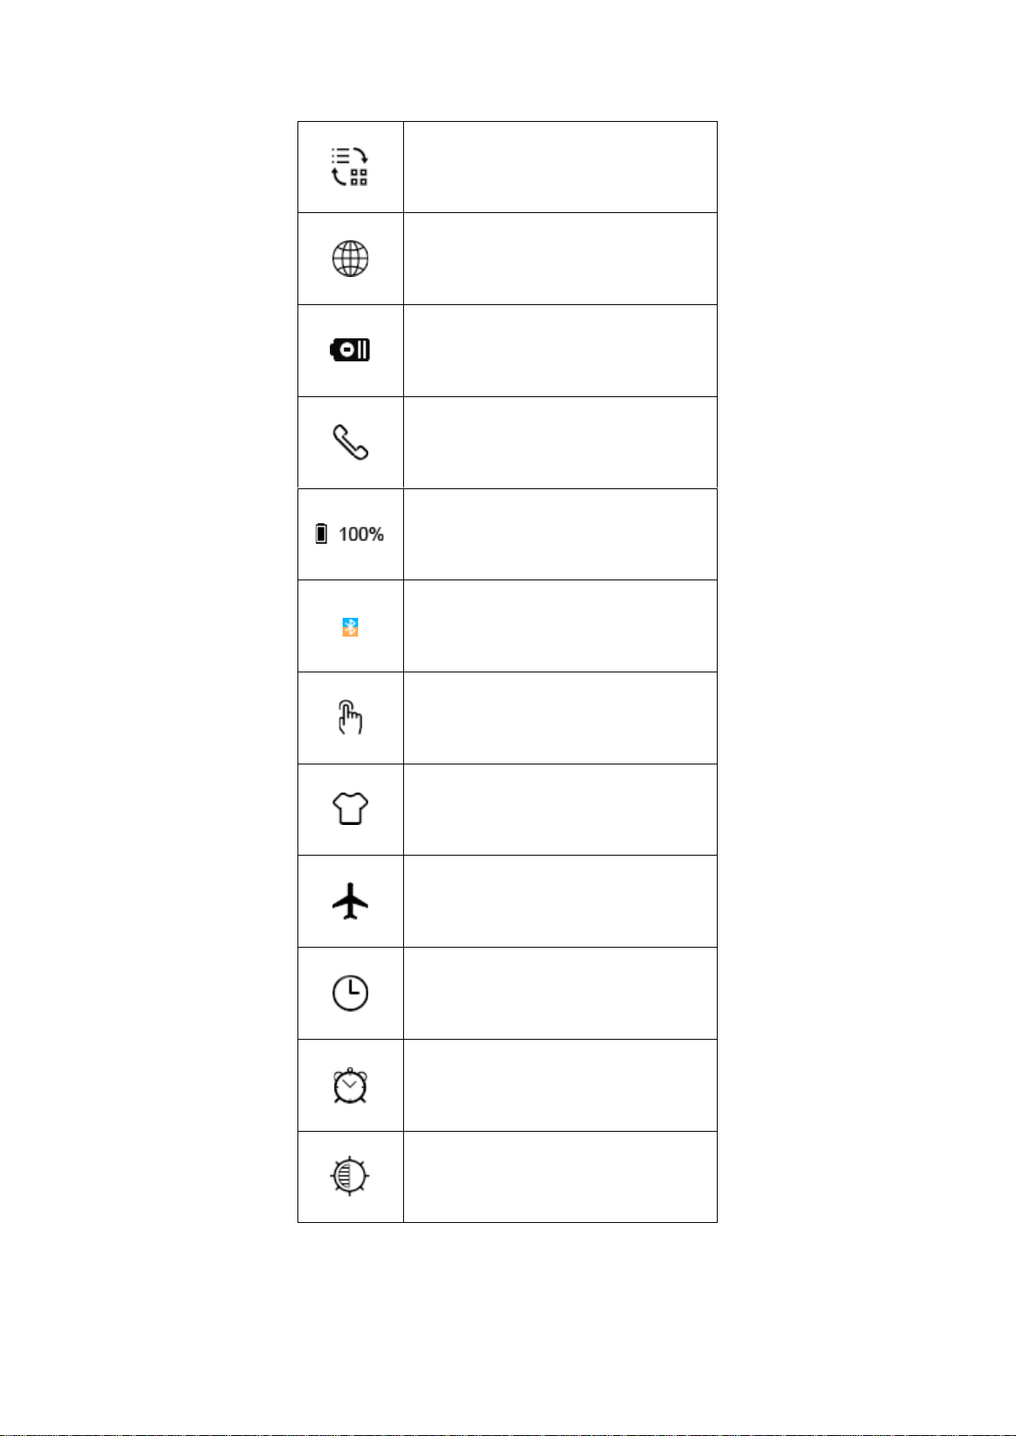Click empty cell beside airplane icon
This screenshot has height=1436, width=1016.
pyautogui.click(x=560, y=902)
